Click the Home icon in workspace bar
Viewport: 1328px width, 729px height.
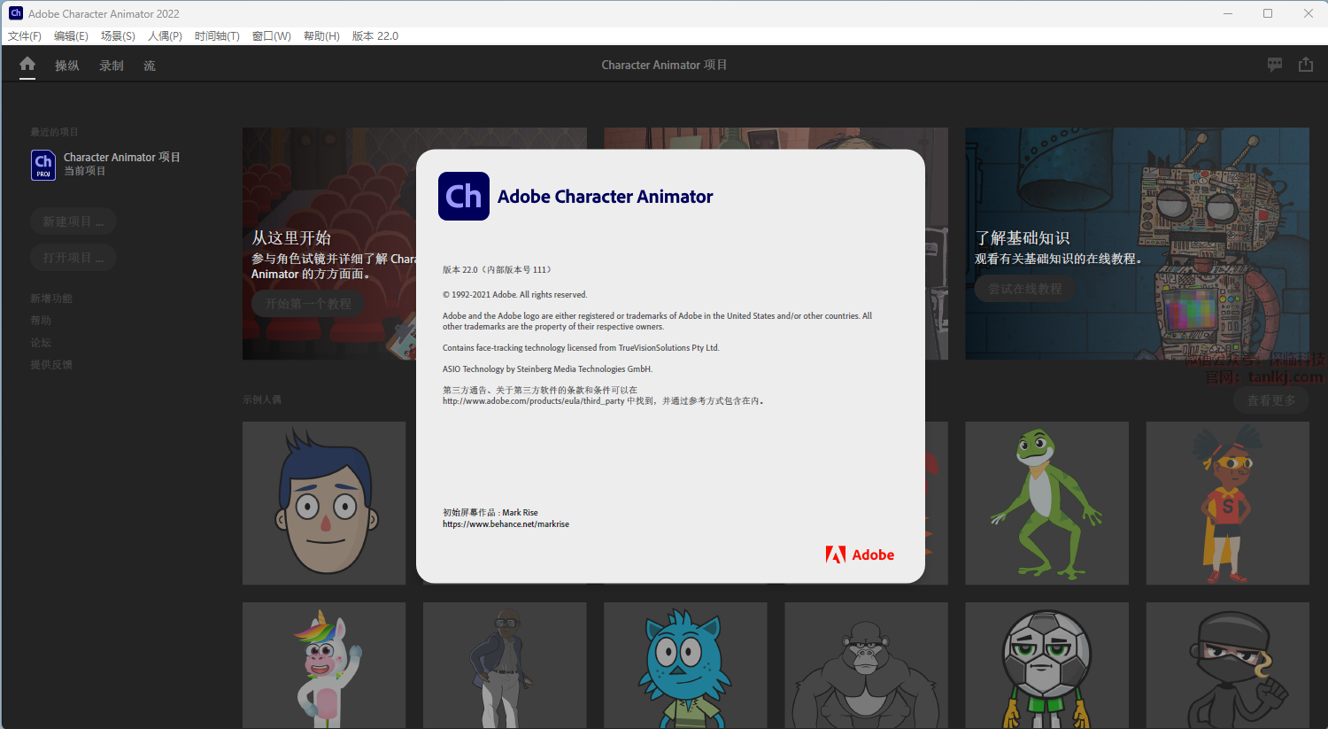(x=27, y=65)
